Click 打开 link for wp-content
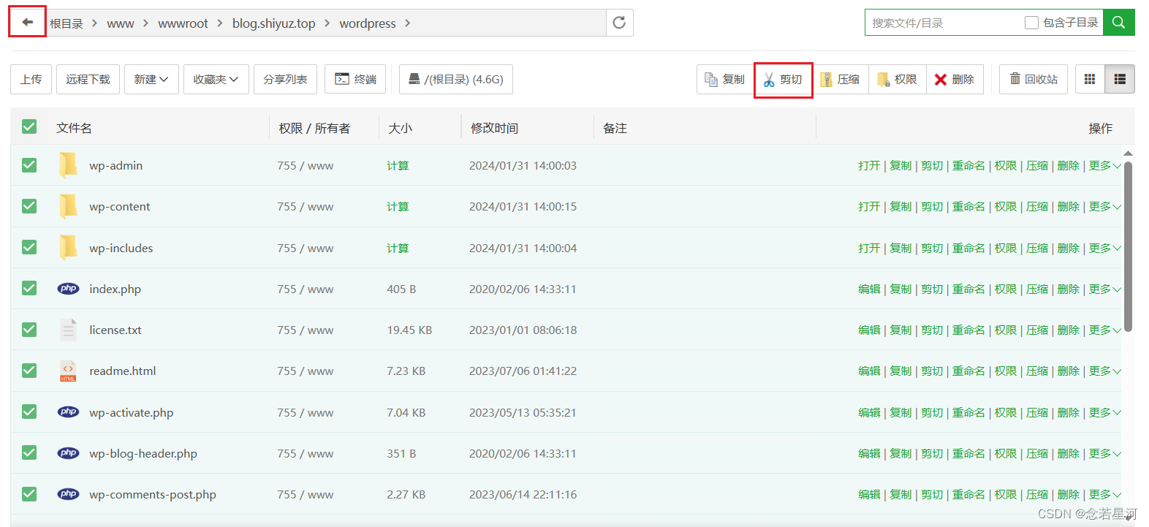 pos(869,206)
